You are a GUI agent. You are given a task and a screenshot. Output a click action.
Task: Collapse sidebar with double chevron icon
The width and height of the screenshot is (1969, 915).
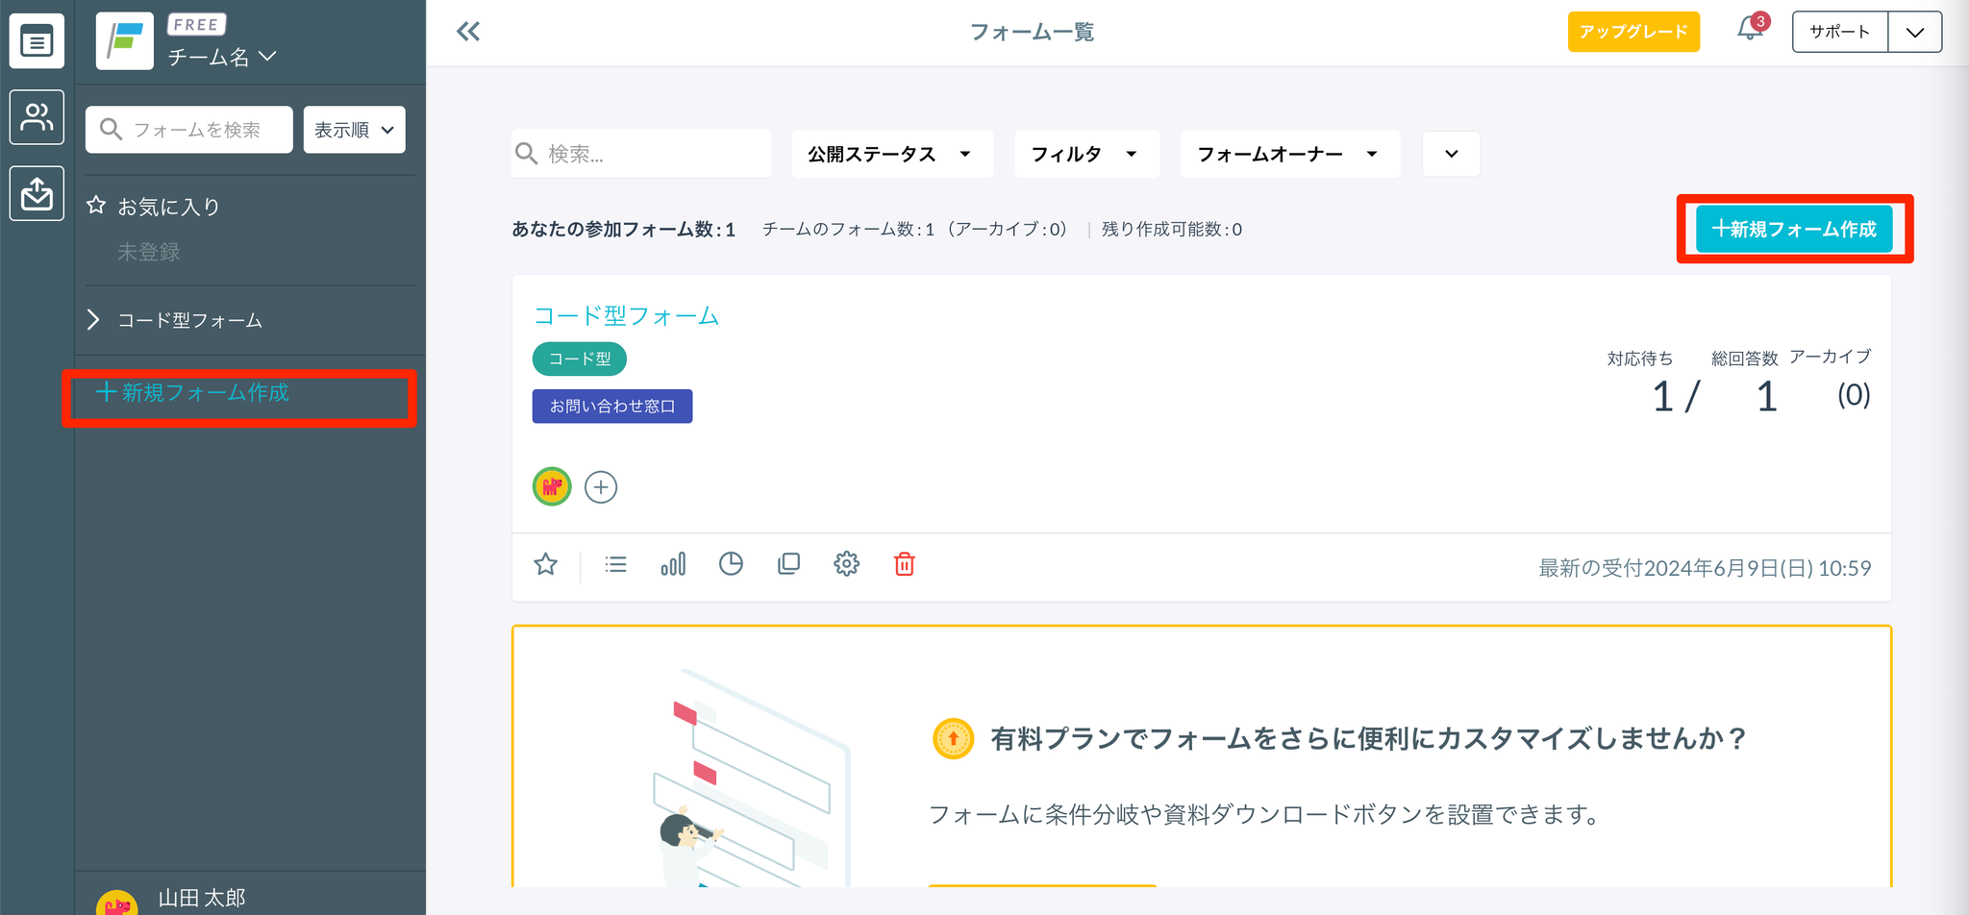coord(468,32)
